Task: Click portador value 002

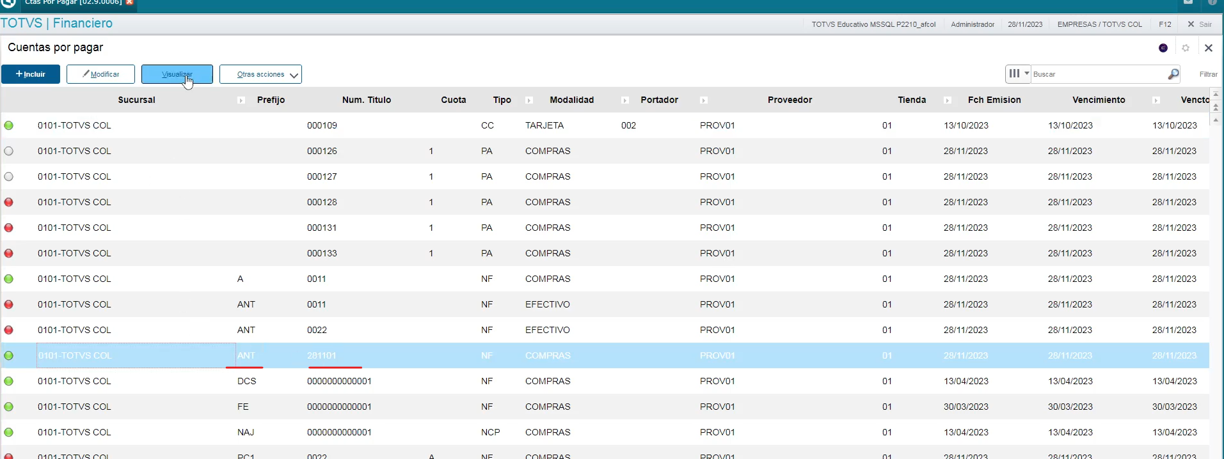Action: click(x=628, y=125)
